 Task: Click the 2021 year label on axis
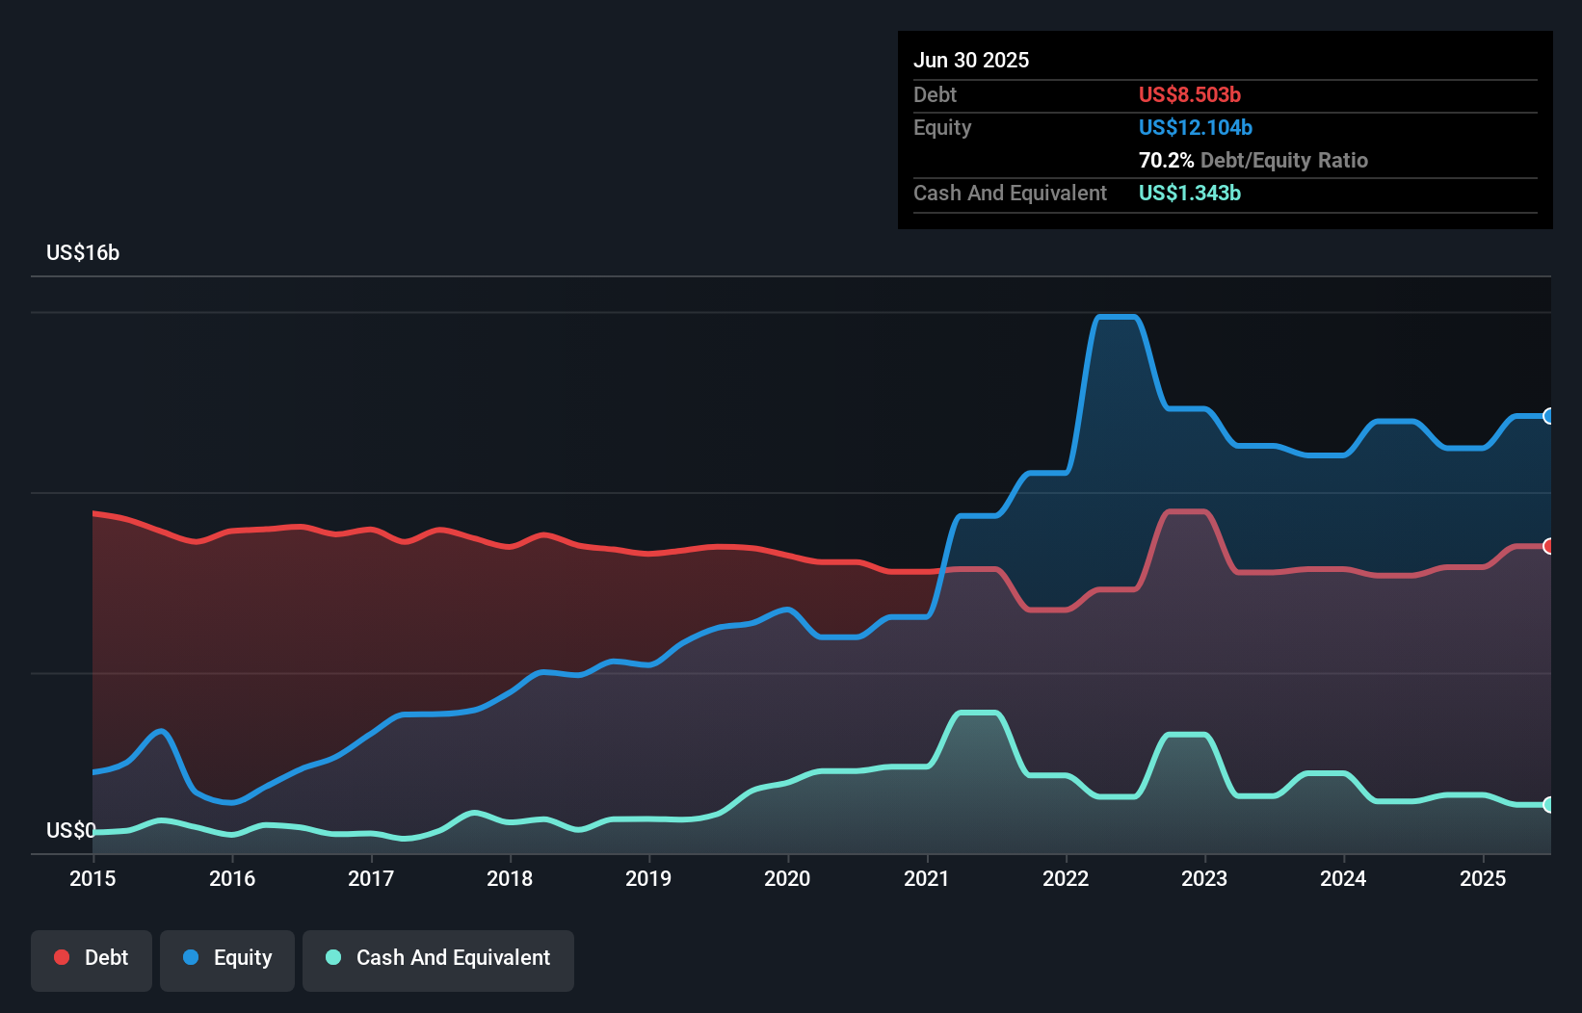click(928, 878)
